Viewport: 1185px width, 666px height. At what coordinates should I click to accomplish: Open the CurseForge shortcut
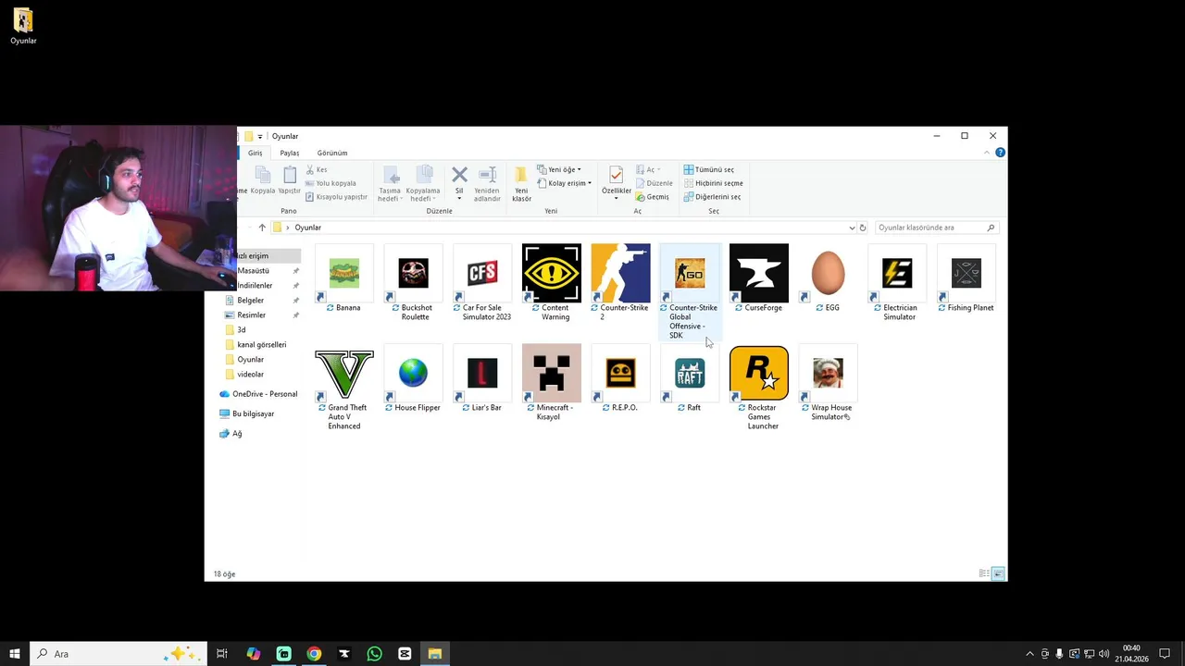point(759,273)
